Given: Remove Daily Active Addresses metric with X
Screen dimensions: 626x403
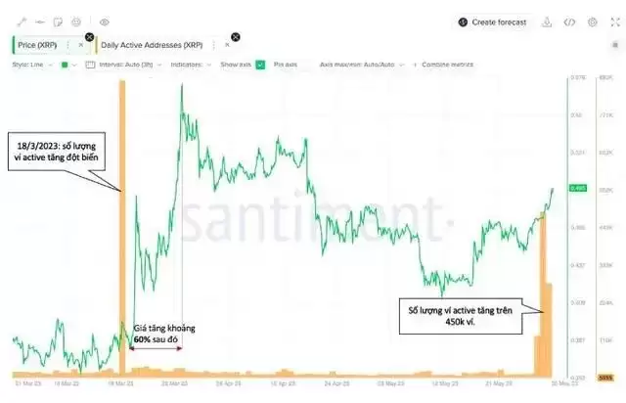Looking at the screenshot, I should pos(227,44).
